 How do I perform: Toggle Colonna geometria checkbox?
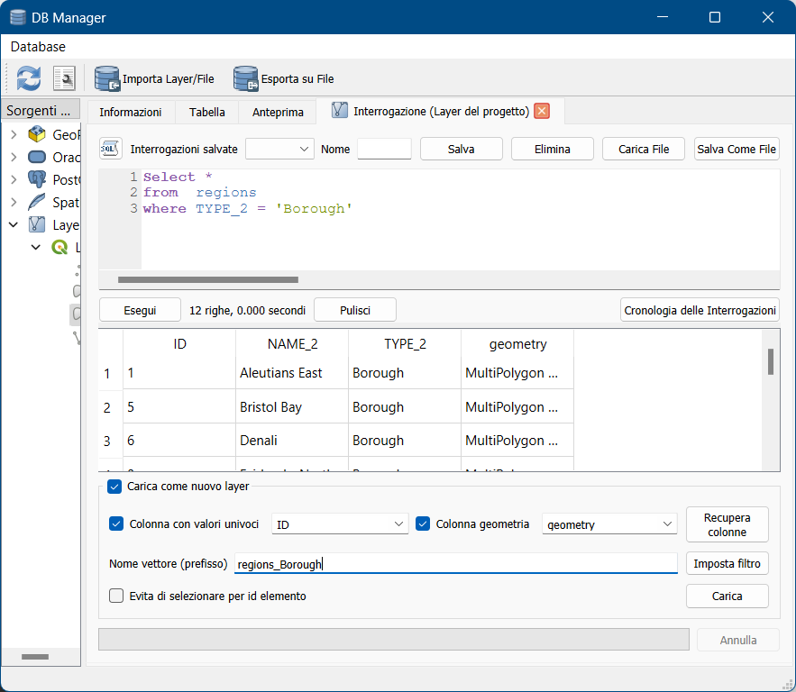click(x=423, y=524)
